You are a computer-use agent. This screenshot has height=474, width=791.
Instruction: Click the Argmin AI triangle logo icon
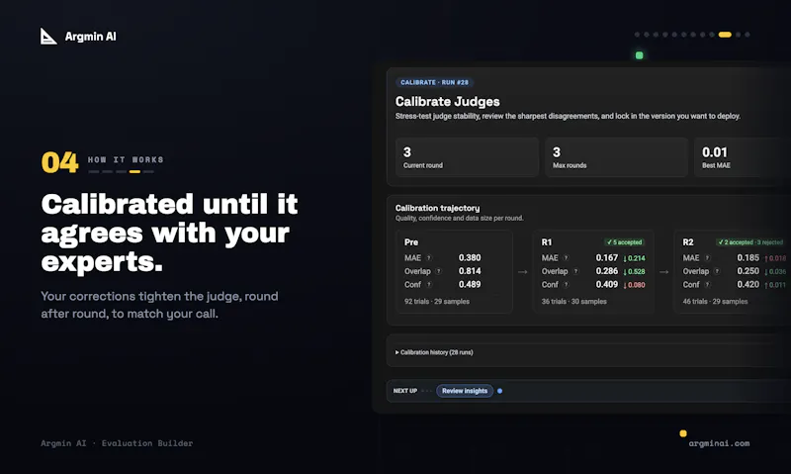click(48, 37)
